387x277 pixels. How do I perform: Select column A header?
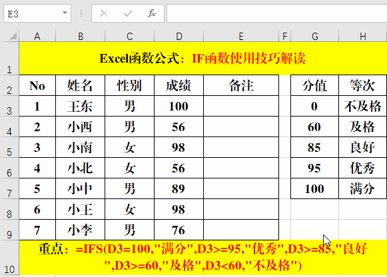[37, 36]
